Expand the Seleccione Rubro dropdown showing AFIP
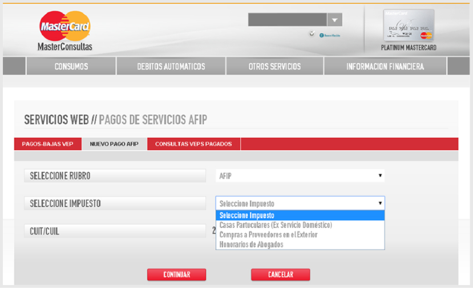This screenshot has width=473, height=289. (300, 176)
